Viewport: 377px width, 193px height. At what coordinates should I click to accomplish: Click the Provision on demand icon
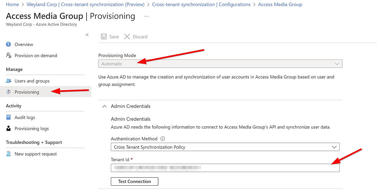8,56
